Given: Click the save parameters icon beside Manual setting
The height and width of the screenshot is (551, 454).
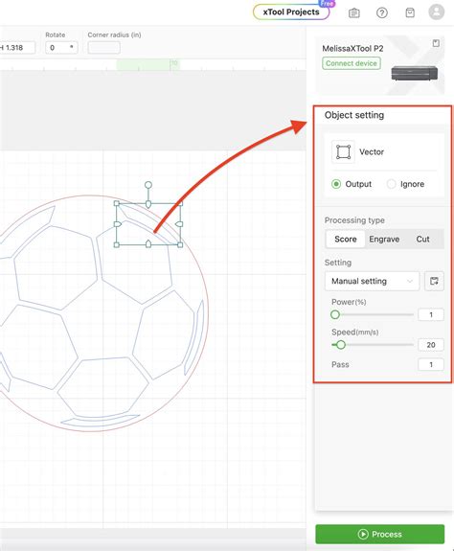Looking at the screenshot, I should coord(434,281).
